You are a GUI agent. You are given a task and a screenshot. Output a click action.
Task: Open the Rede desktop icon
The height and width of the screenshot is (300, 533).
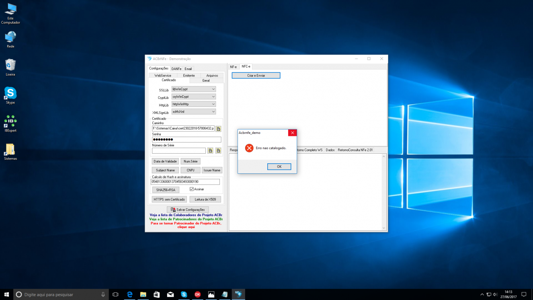click(x=10, y=40)
